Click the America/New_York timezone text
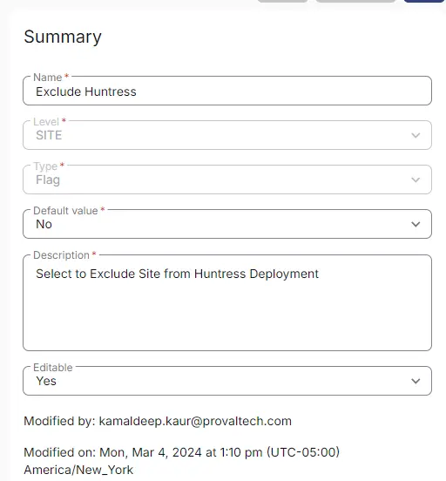This screenshot has width=446, height=481. coord(78,470)
